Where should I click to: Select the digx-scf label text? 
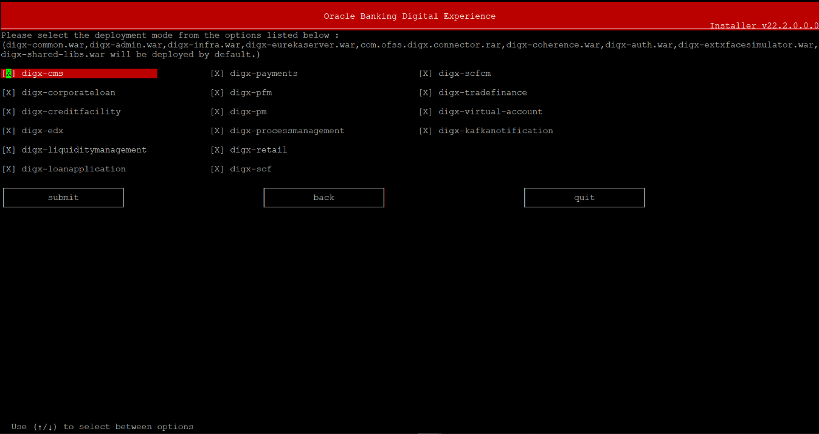251,169
